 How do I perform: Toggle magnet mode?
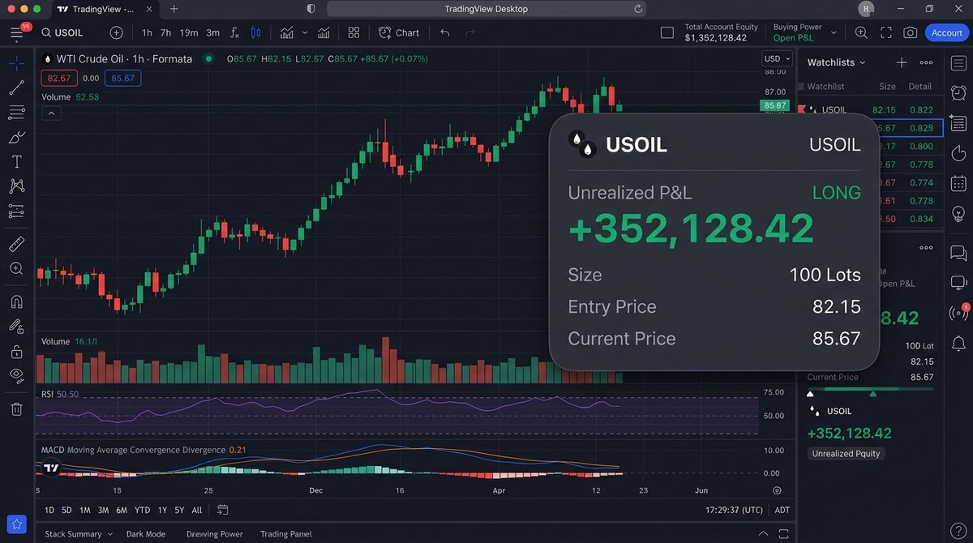pos(16,301)
